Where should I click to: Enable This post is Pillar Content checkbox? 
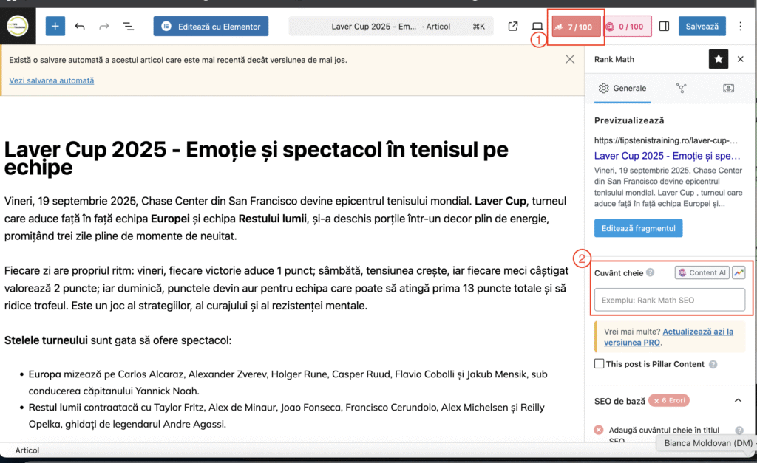click(x=600, y=364)
